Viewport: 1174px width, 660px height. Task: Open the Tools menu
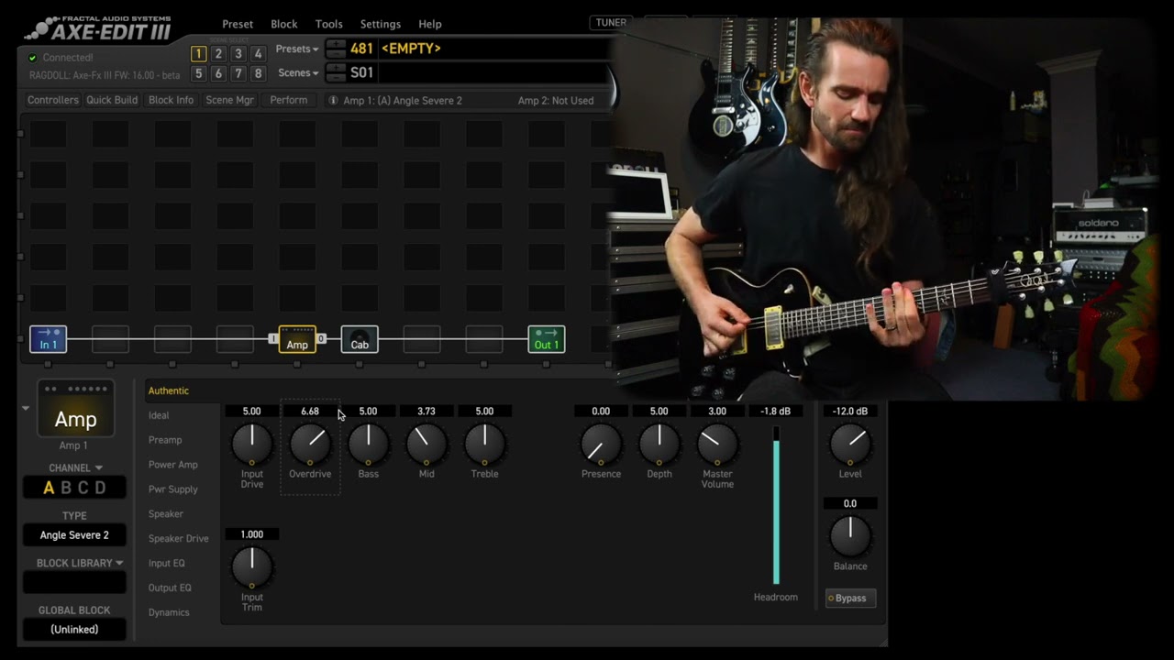pos(328,24)
